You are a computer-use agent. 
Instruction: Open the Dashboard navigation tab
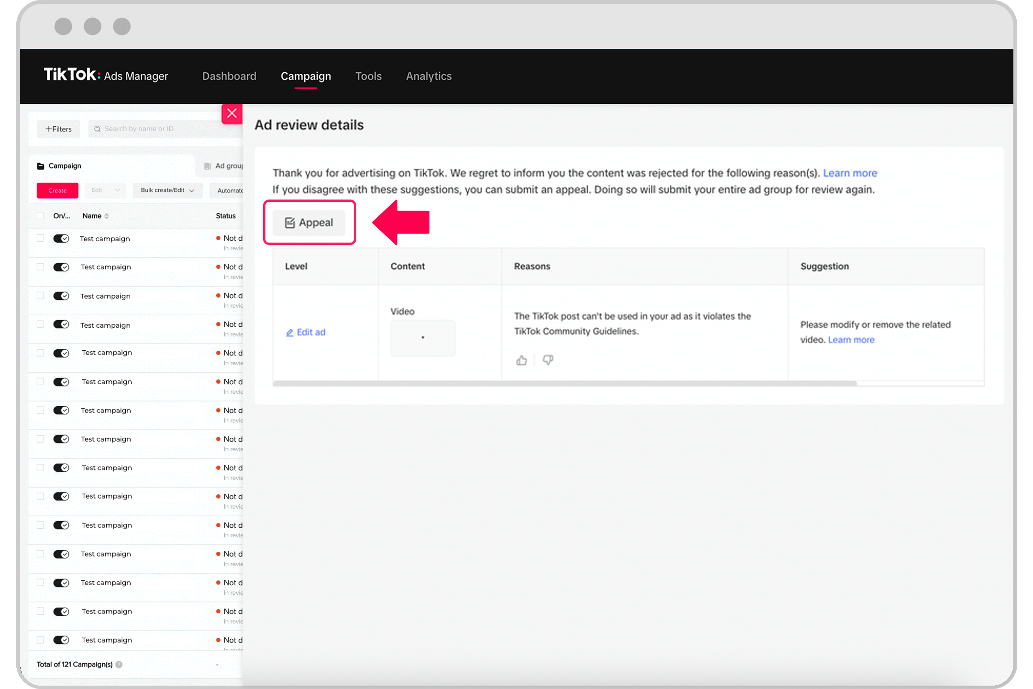[x=229, y=76]
